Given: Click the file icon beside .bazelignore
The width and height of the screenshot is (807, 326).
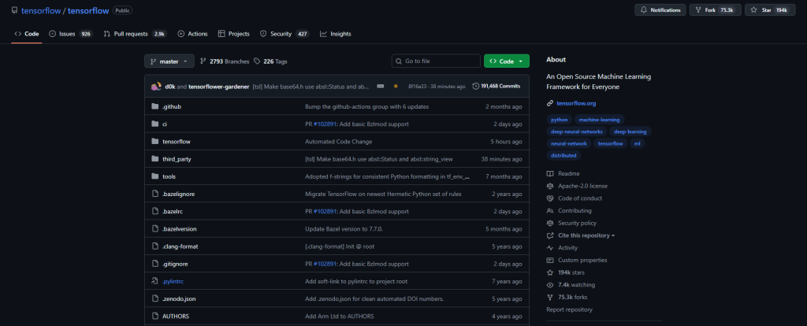Looking at the screenshot, I should [155, 194].
